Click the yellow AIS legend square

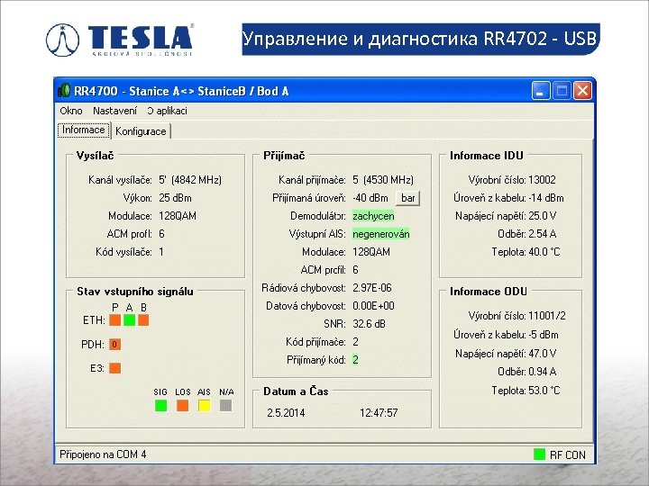pos(204,405)
